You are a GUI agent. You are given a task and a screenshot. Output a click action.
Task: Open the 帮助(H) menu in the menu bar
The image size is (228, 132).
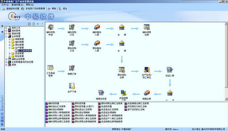30,5
